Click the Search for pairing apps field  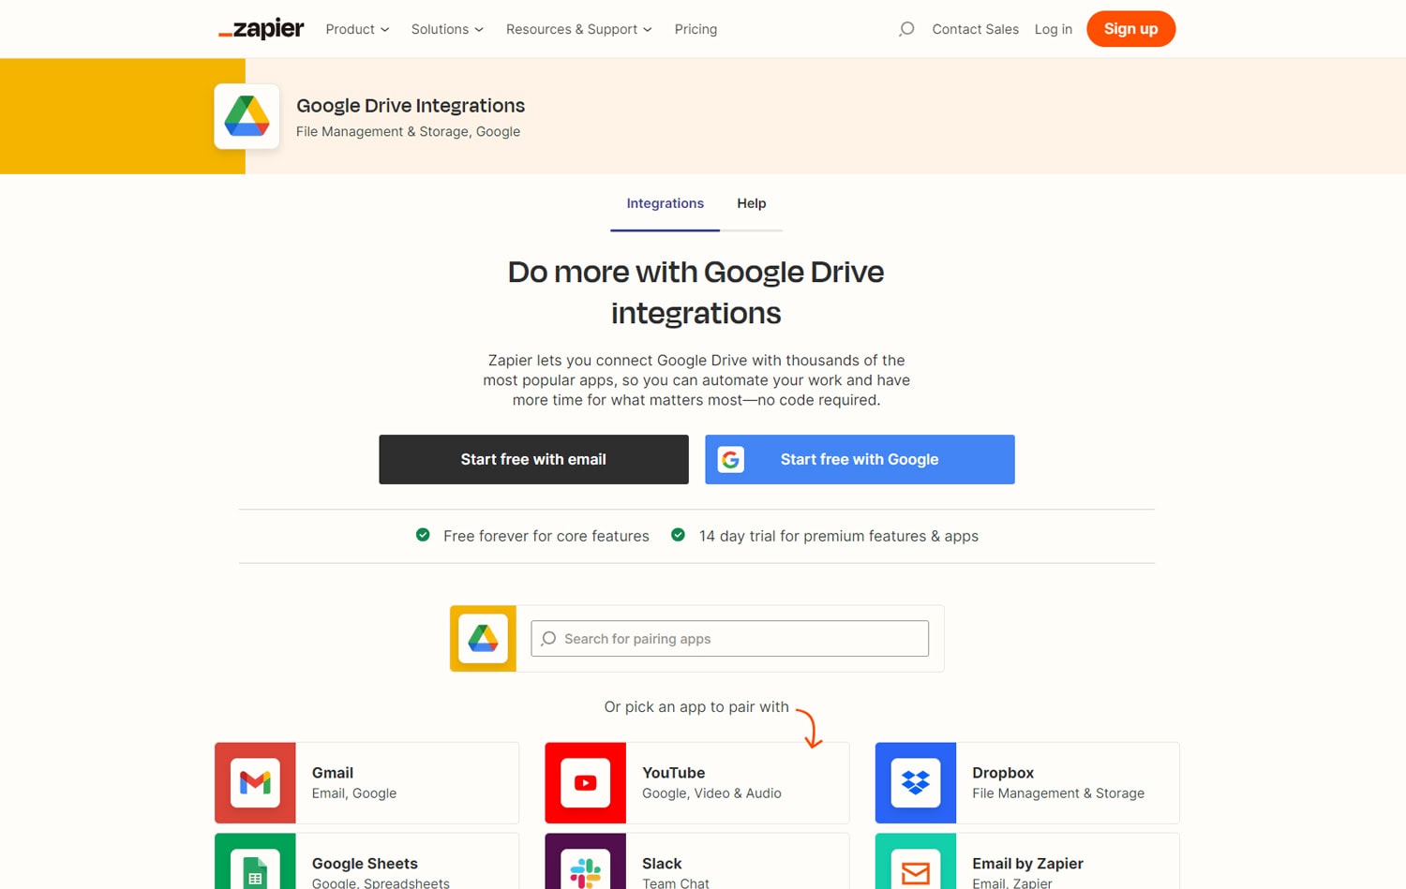click(x=729, y=638)
